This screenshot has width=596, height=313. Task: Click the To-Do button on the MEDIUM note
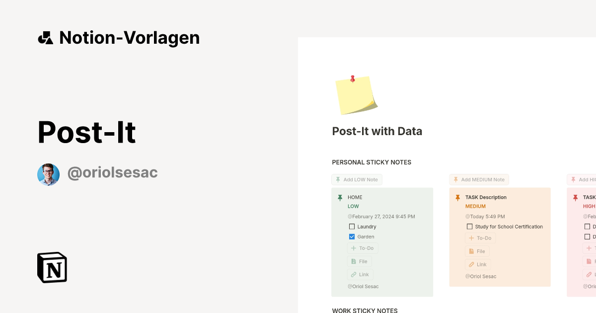click(480, 238)
